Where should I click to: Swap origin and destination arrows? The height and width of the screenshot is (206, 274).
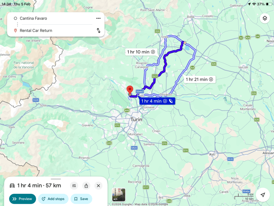click(99, 31)
